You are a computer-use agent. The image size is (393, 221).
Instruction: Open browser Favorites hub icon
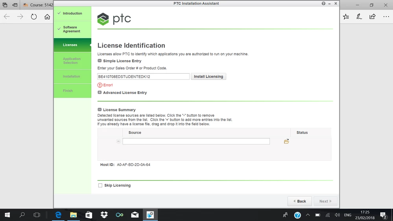pyautogui.click(x=346, y=17)
